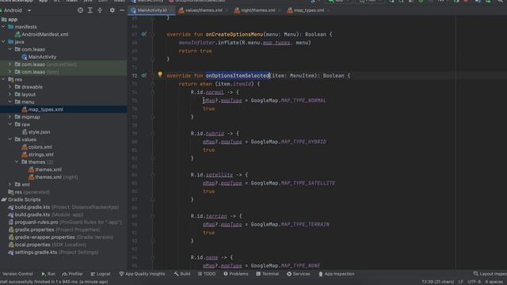Collapse the res folder

(3, 79)
